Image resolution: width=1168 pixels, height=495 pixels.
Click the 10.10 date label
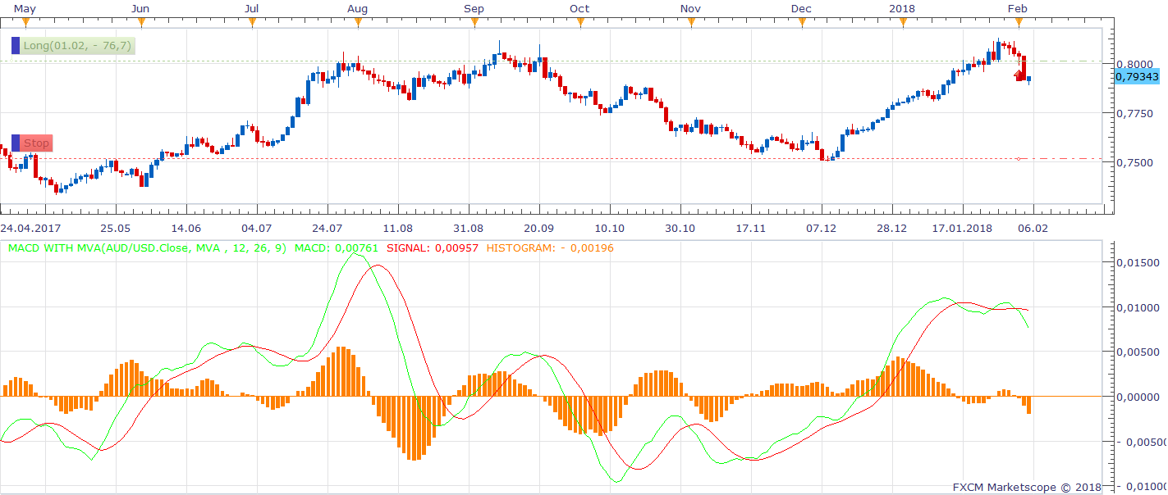pos(610,228)
